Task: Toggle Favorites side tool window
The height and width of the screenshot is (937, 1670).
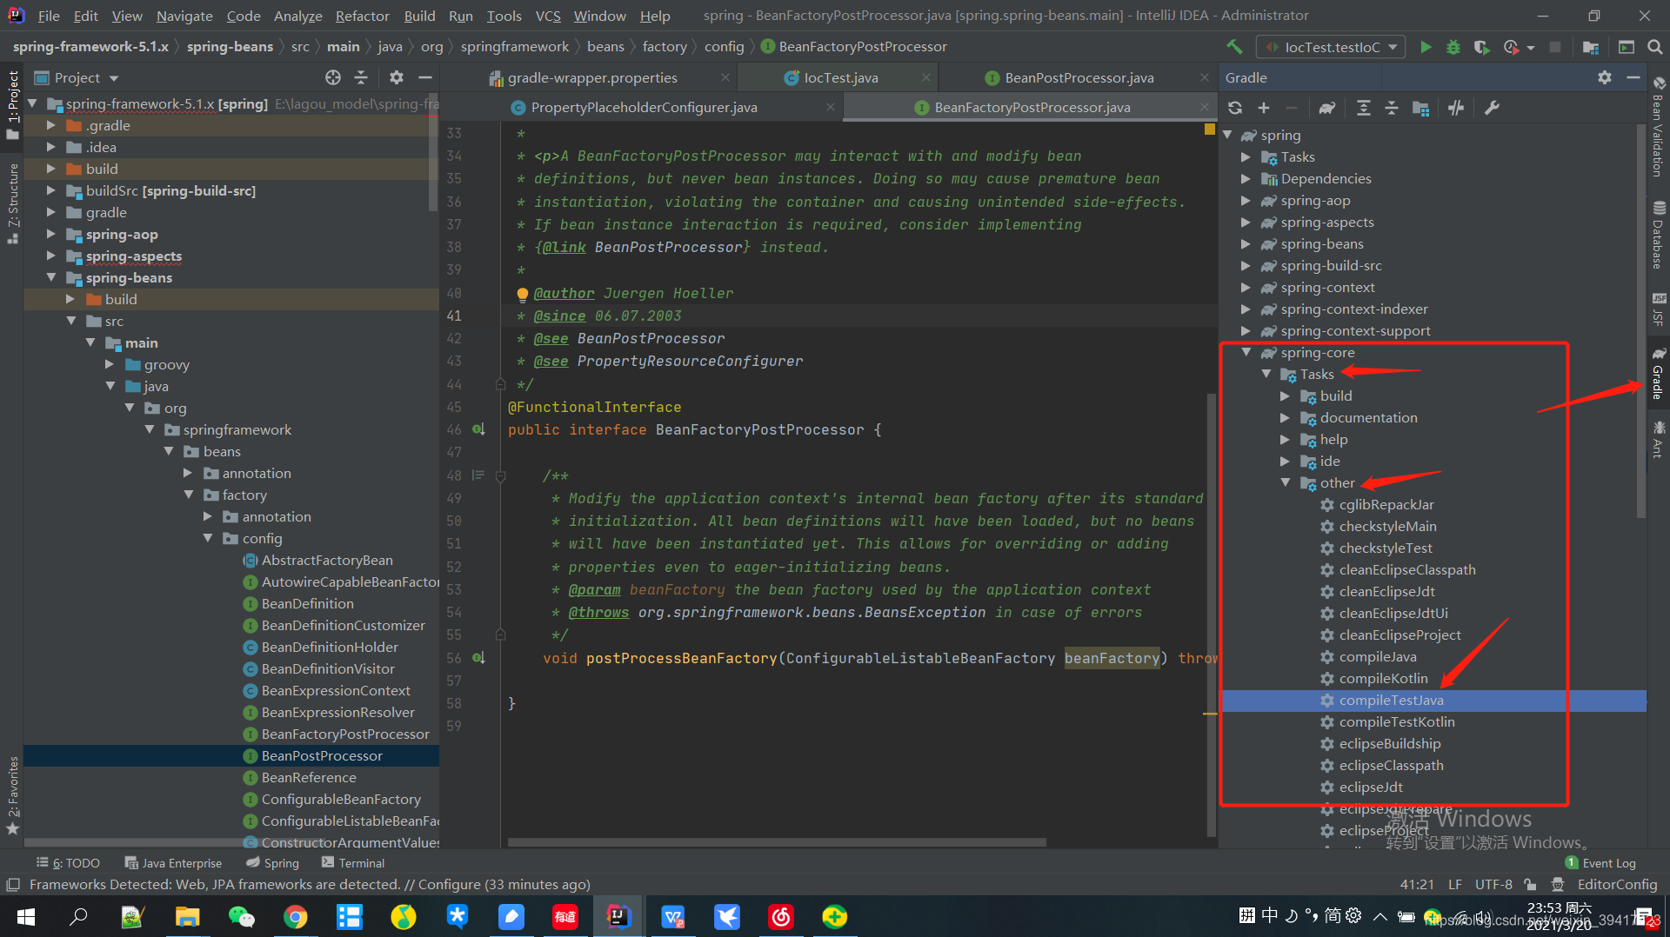Action: (x=12, y=795)
